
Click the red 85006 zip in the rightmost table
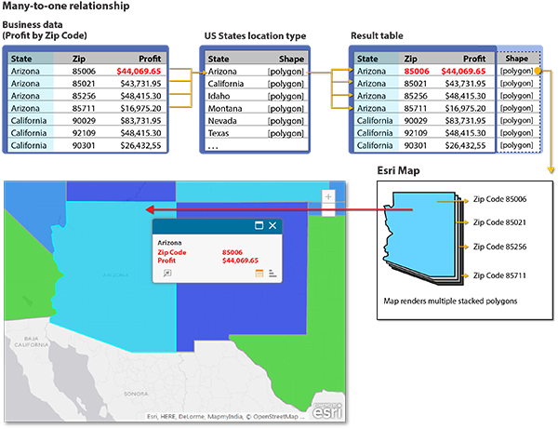417,71
